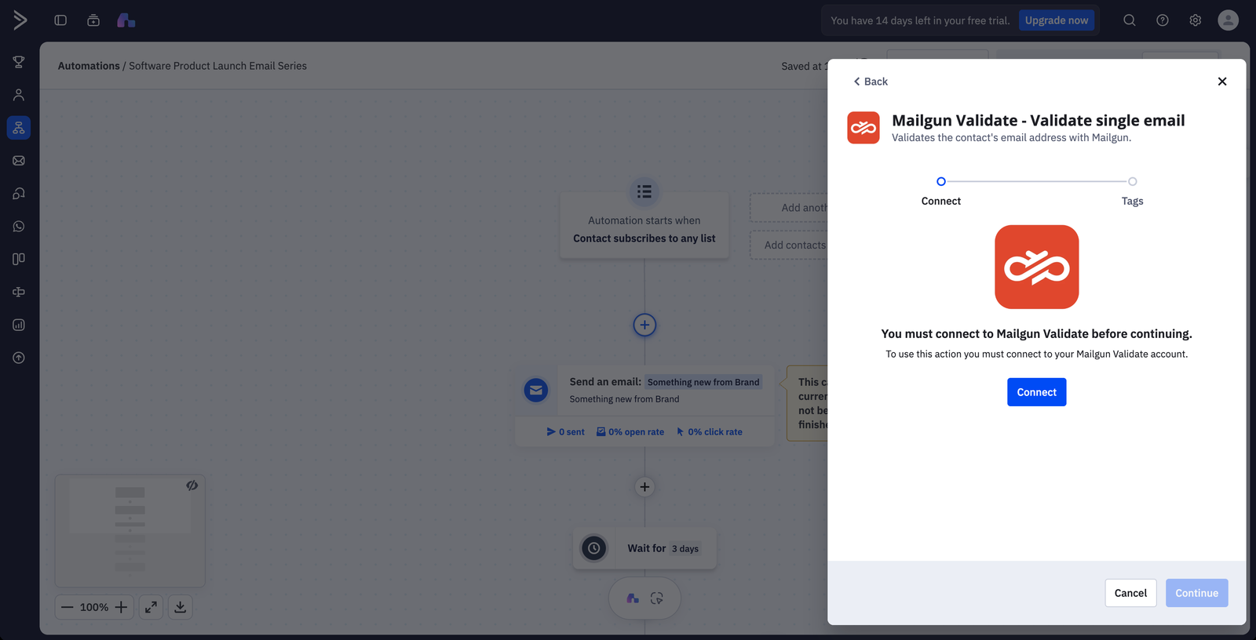Click large Mailgun logo image

(x=1036, y=267)
